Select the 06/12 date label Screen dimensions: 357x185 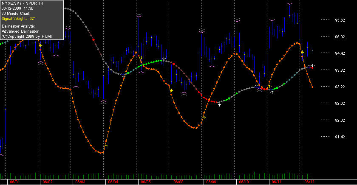(309, 182)
